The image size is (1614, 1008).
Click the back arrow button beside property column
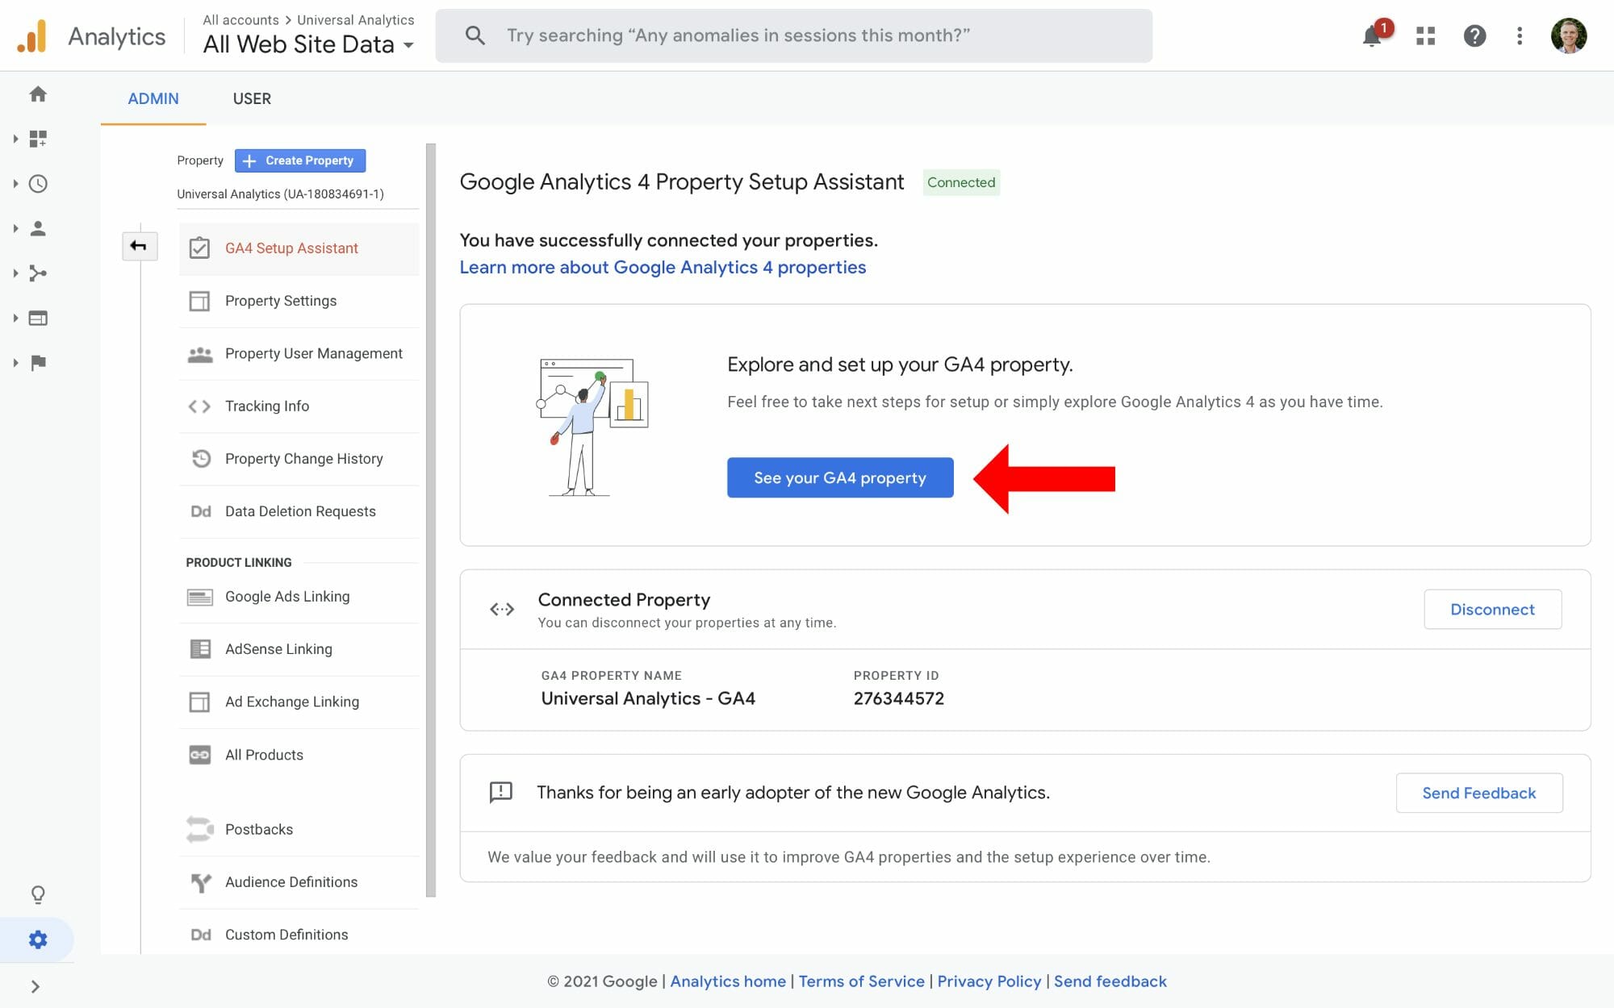point(139,246)
